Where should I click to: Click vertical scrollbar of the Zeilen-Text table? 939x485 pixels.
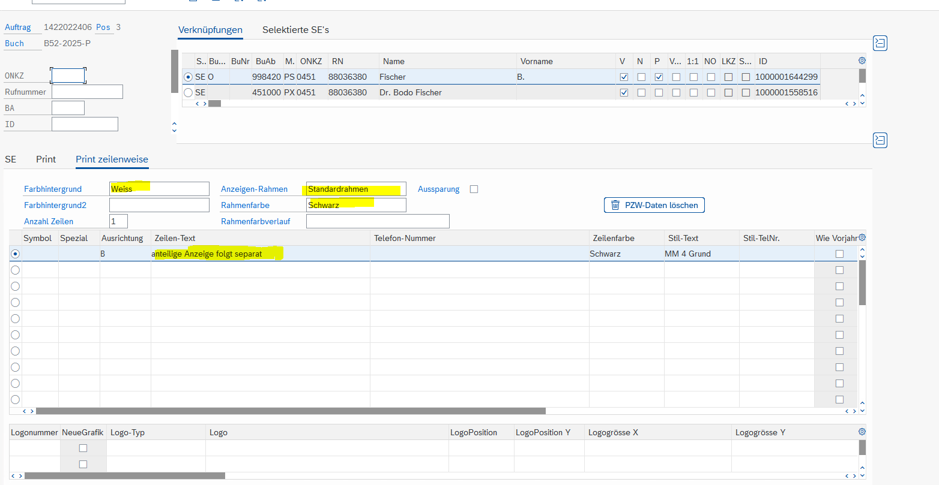point(862,283)
